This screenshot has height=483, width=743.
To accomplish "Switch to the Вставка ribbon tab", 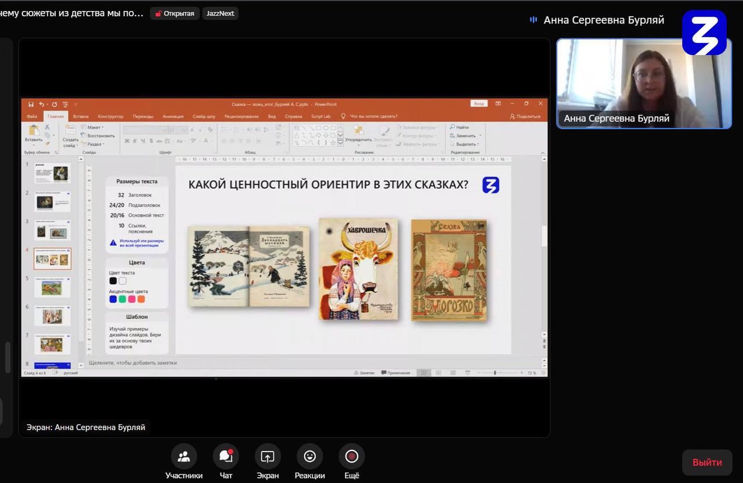I will click(x=81, y=116).
